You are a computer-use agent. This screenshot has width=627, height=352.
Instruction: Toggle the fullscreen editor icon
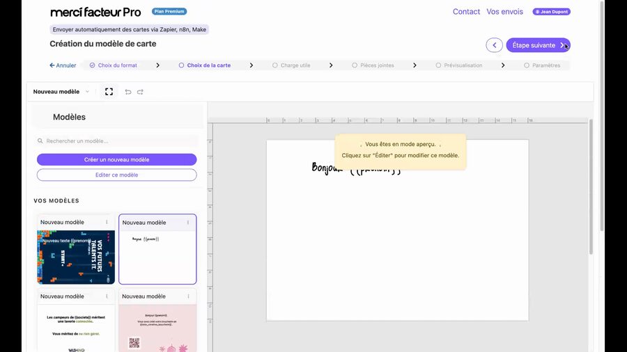pyautogui.click(x=109, y=91)
